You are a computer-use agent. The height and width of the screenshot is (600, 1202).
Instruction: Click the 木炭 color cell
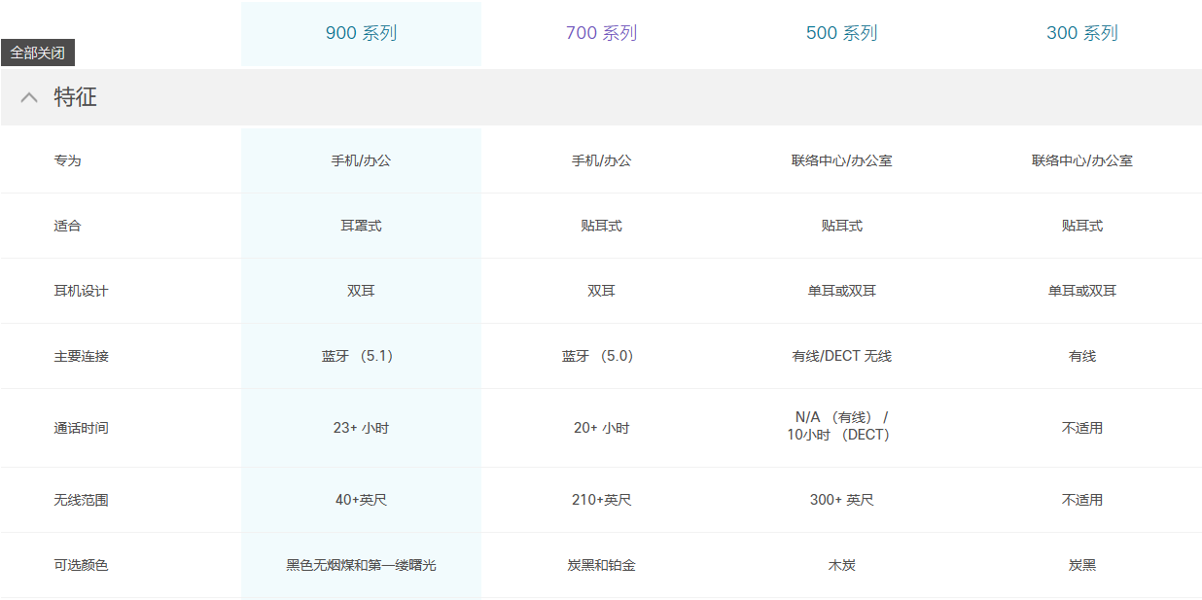pos(841,565)
